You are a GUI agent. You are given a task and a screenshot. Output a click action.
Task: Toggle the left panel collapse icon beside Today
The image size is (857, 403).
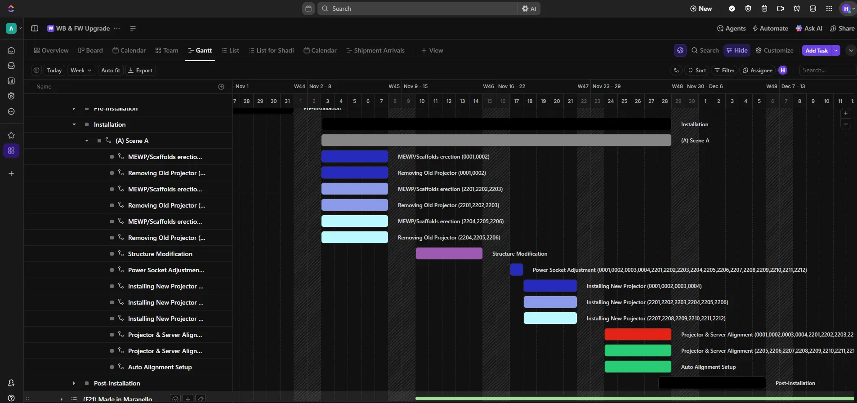(x=36, y=70)
